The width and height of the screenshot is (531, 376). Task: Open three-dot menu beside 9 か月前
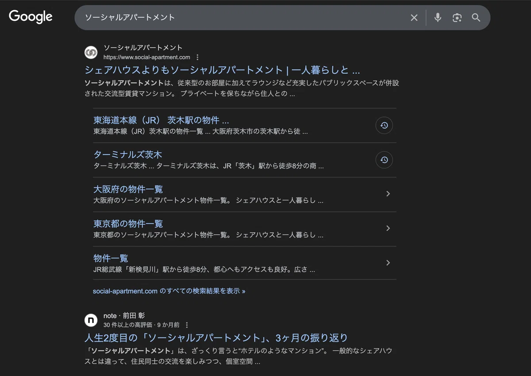click(x=187, y=325)
